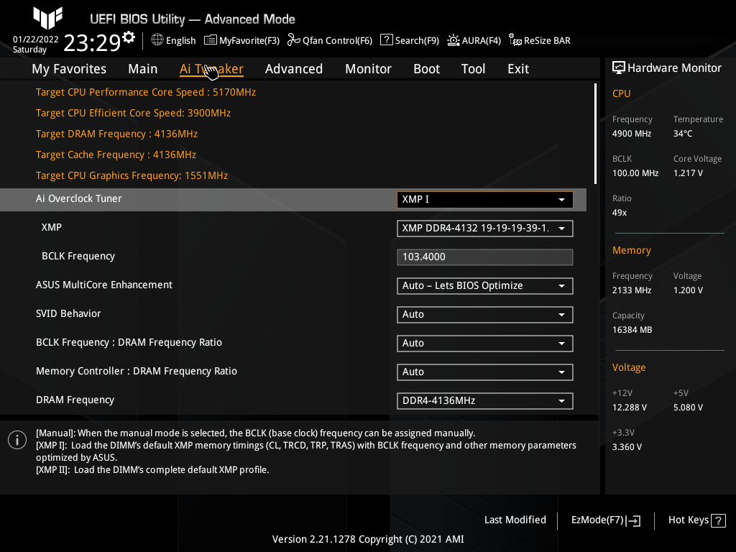
Task: Open the Boot tab
Action: click(x=427, y=69)
